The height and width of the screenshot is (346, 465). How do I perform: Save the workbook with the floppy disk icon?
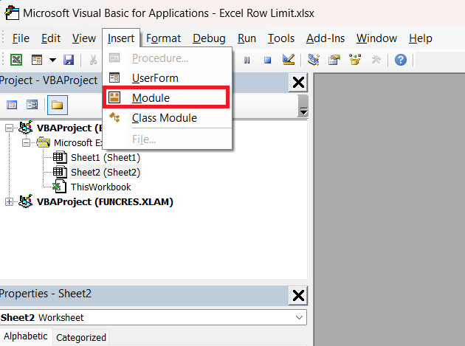tap(69, 60)
